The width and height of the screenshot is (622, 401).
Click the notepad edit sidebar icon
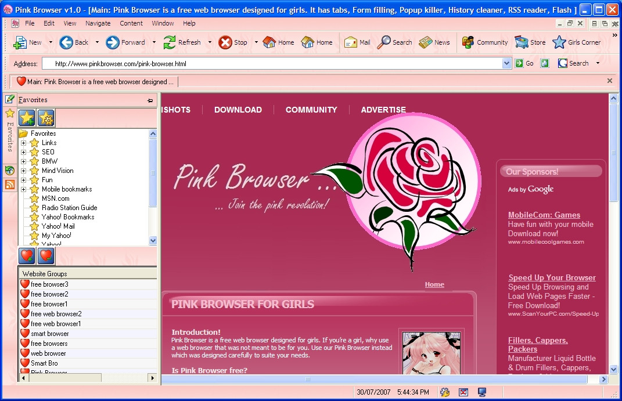click(x=10, y=99)
